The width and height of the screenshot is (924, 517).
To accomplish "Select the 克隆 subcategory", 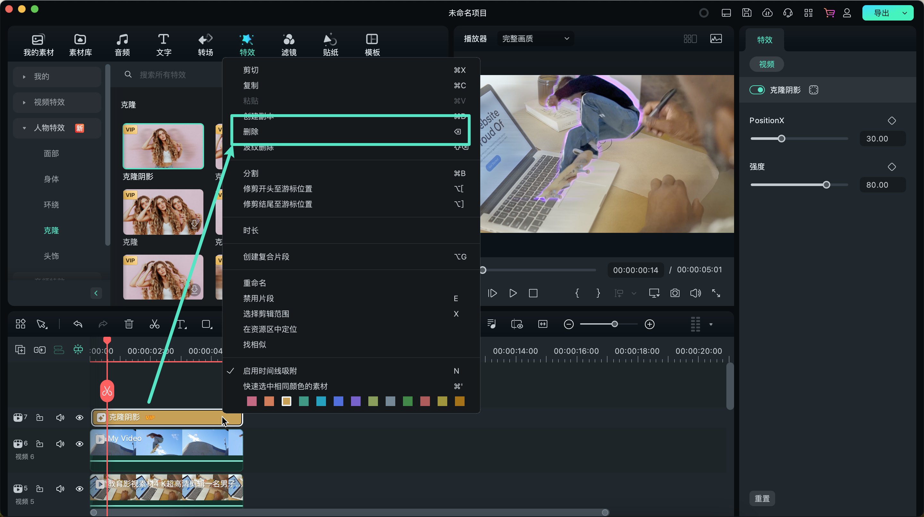I will pos(51,230).
